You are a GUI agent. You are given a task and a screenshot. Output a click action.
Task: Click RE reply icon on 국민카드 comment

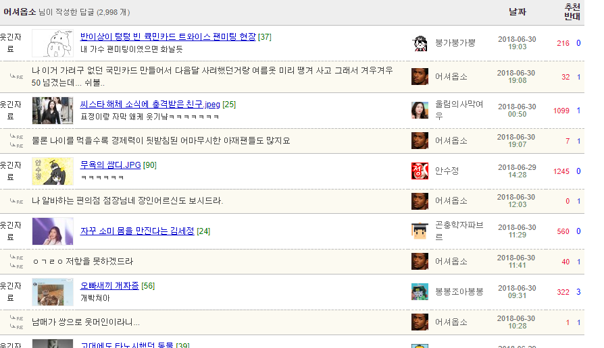(x=17, y=76)
